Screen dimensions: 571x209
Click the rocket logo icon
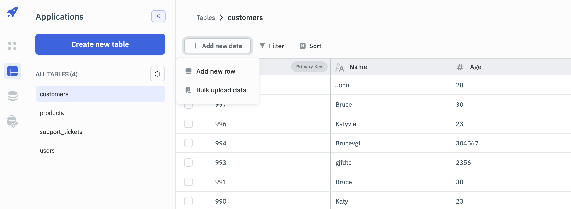coord(12,12)
